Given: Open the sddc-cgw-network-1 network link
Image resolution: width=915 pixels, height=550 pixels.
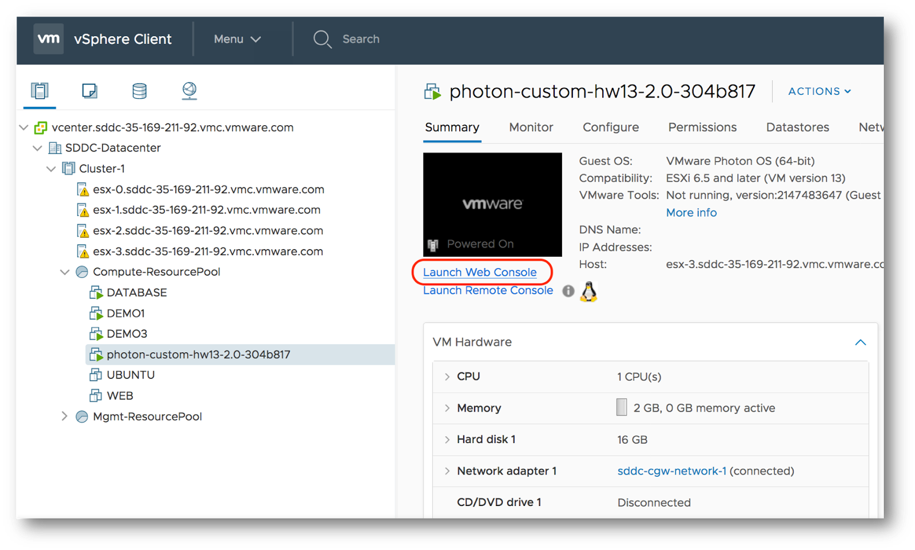Looking at the screenshot, I should [x=671, y=471].
